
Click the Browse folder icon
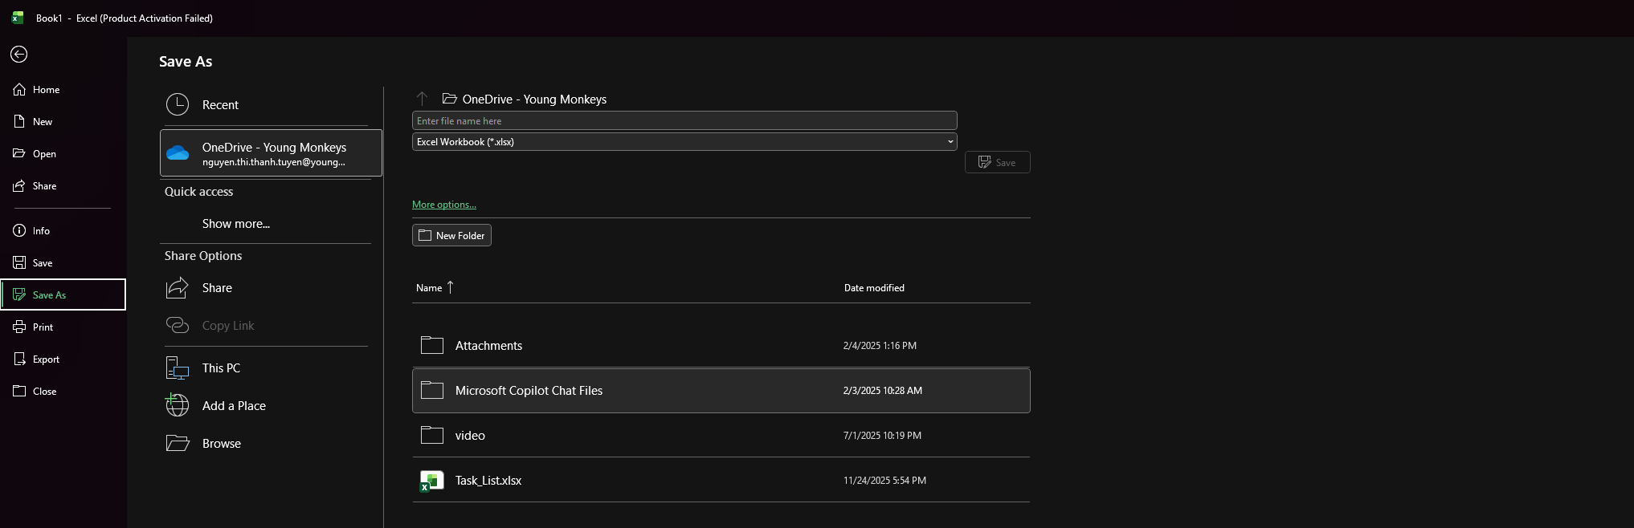coord(178,443)
